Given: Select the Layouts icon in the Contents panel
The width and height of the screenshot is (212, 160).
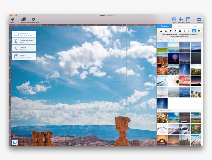Looking at the screenshot, I should (x=161, y=31).
